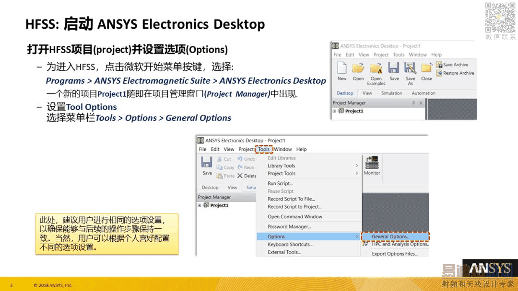Viewport: 518px width, 291px height.
Task: Click Restore Archive icon
Action: pos(439,73)
